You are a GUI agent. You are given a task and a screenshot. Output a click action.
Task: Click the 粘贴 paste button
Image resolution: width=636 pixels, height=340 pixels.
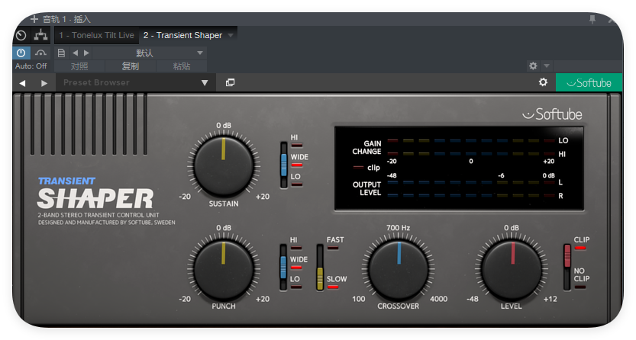[181, 66]
